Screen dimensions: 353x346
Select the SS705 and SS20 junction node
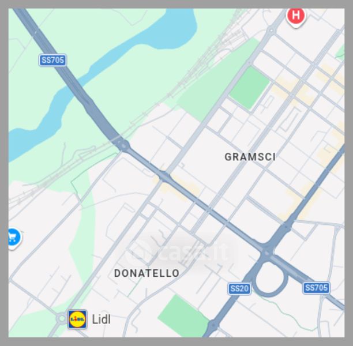(267, 253)
